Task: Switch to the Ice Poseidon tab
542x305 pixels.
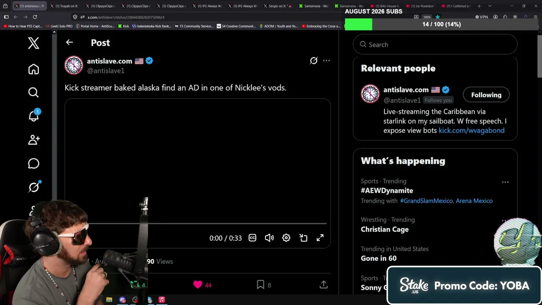Action: coord(421,6)
